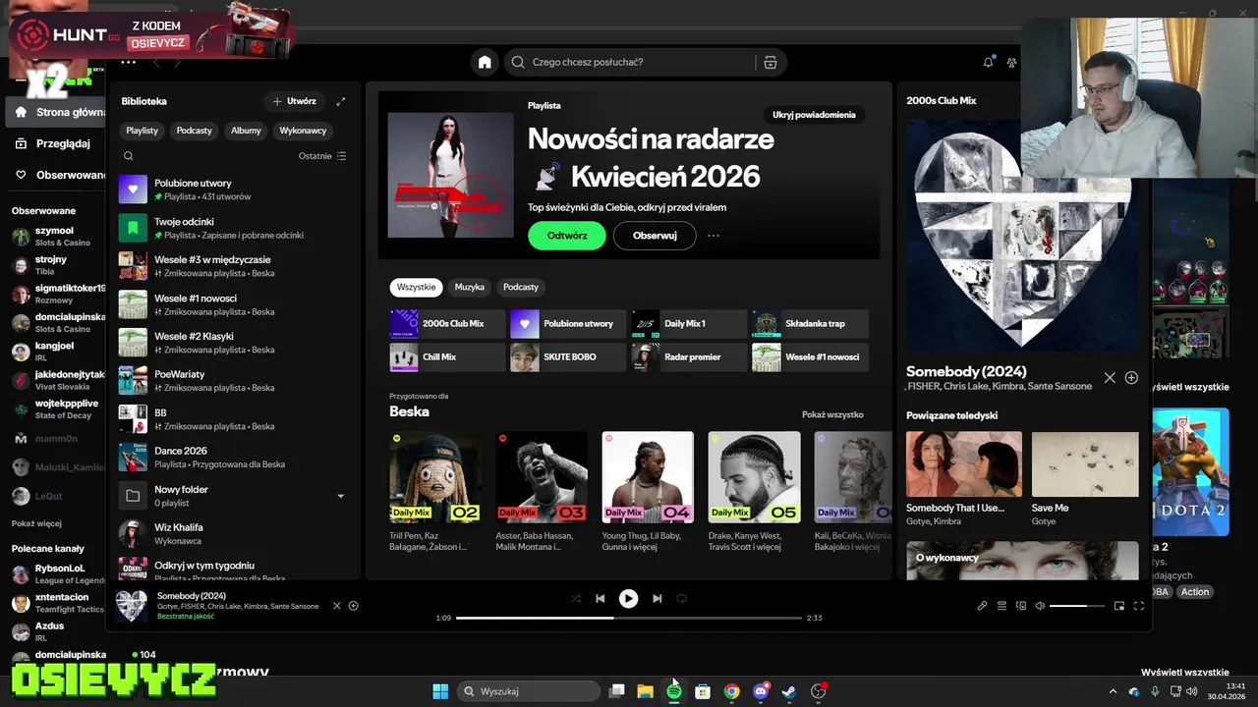The height and width of the screenshot is (707, 1258).
Task: Open the notifications bell in Spotify
Action: coord(989,62)
